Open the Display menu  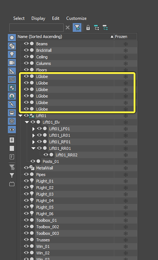point(38,19)
